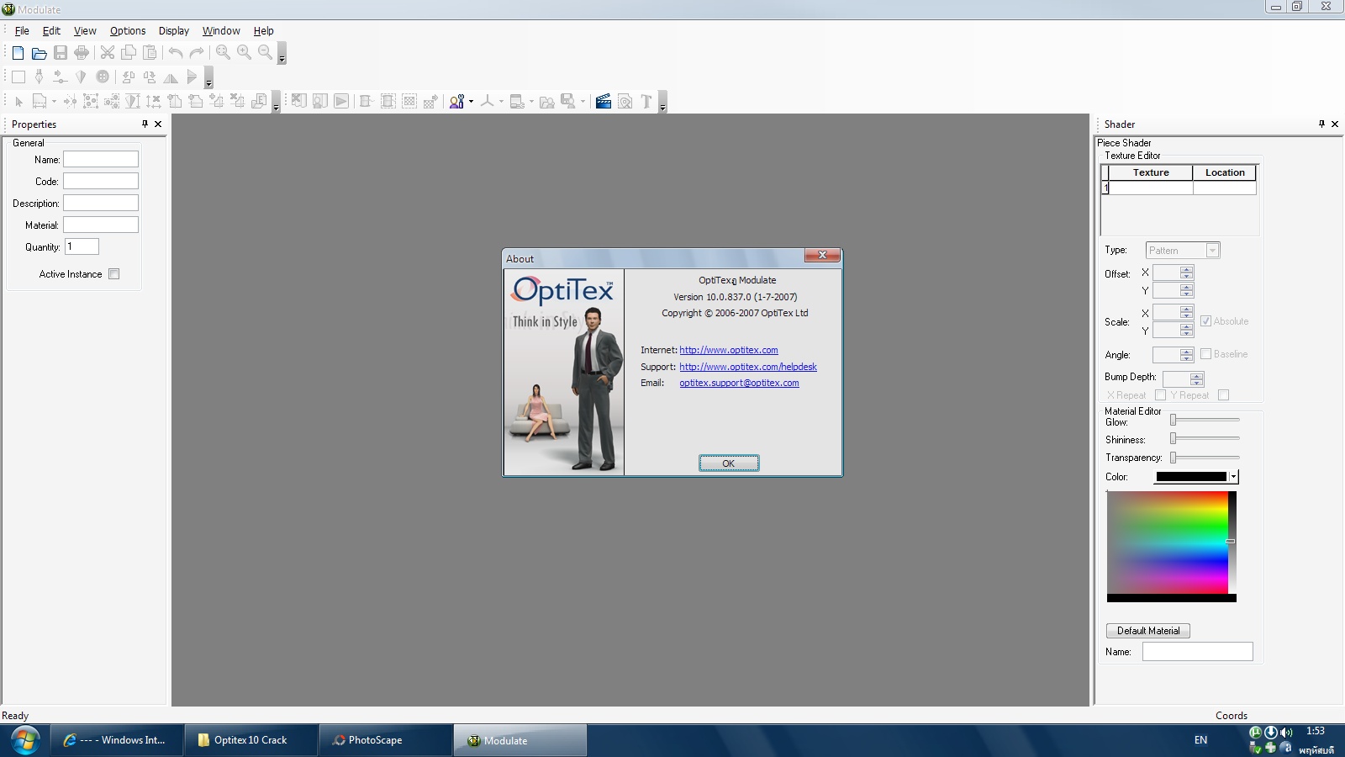Toggle the Absolute scale checkbox
The height and width of the screenshot is (757, 1345).
point(1205,321)
